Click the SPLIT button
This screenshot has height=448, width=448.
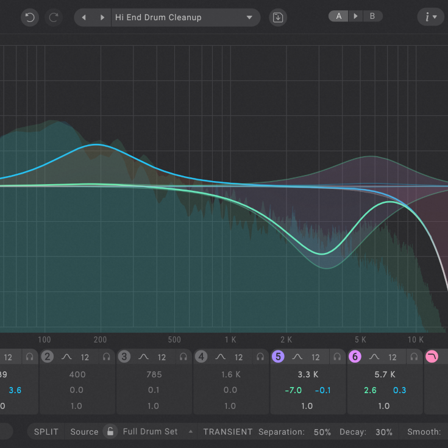click(46, 432)
